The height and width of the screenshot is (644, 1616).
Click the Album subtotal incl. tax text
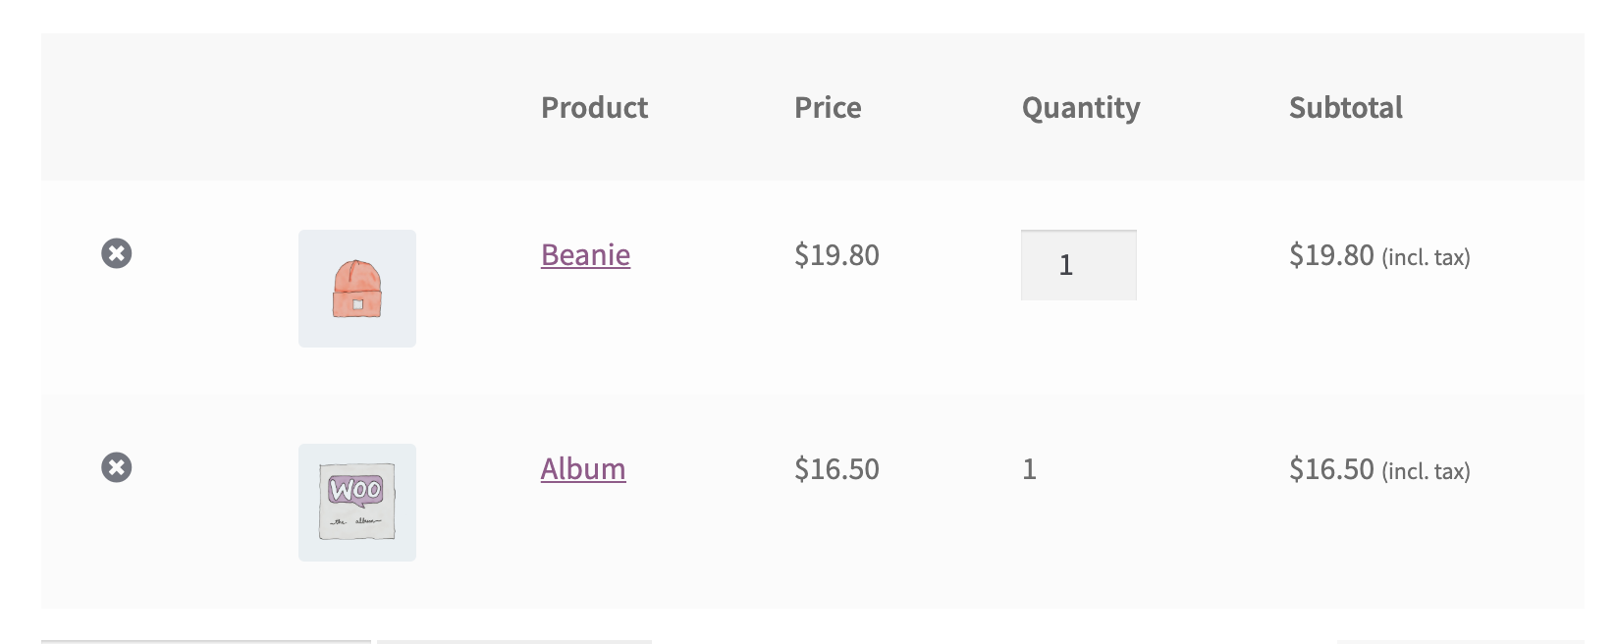(x=1379, y=470)
